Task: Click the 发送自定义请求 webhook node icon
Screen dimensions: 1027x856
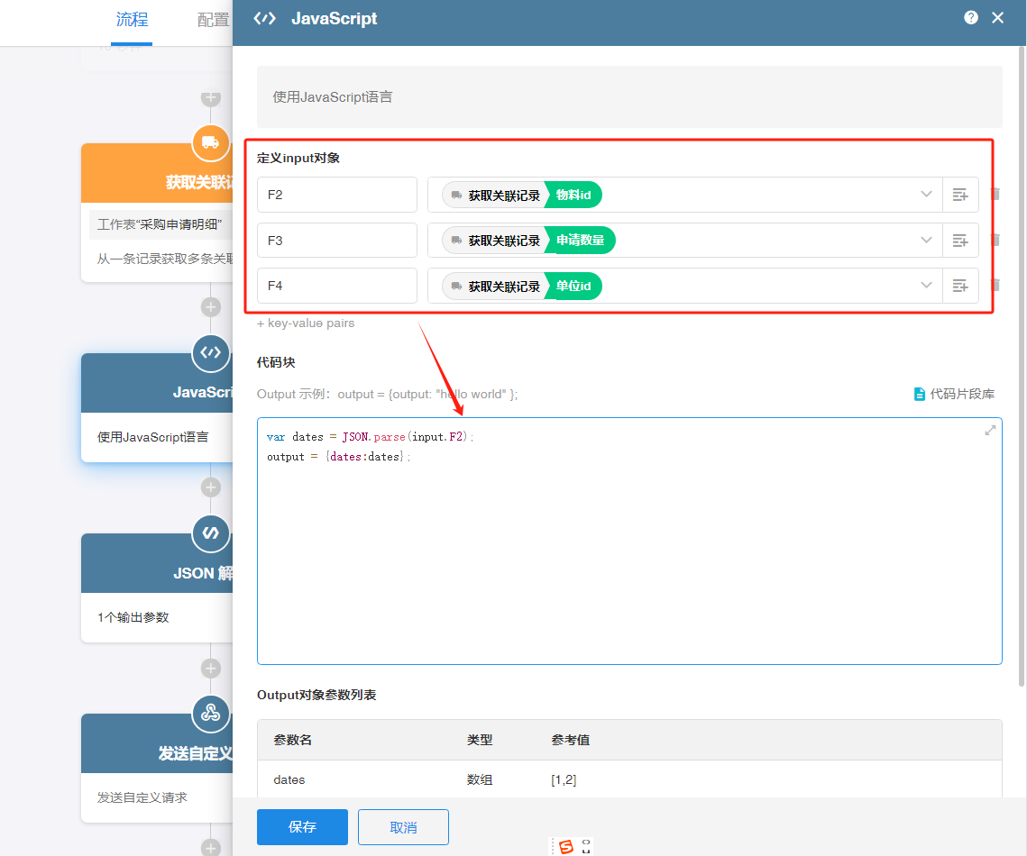Action: 210,713
